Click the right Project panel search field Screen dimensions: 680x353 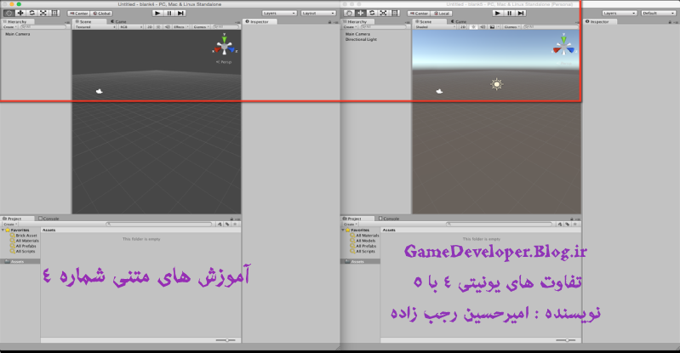500,225
